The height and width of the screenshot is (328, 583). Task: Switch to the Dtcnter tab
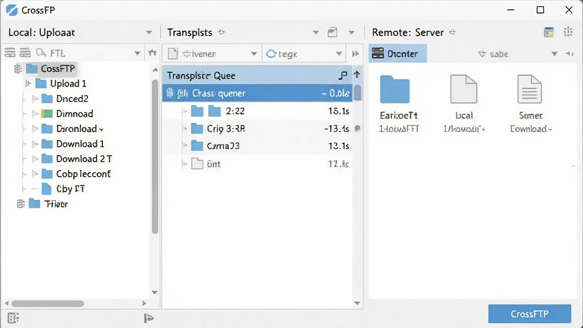pyautogui.click(x=397, y=54)
